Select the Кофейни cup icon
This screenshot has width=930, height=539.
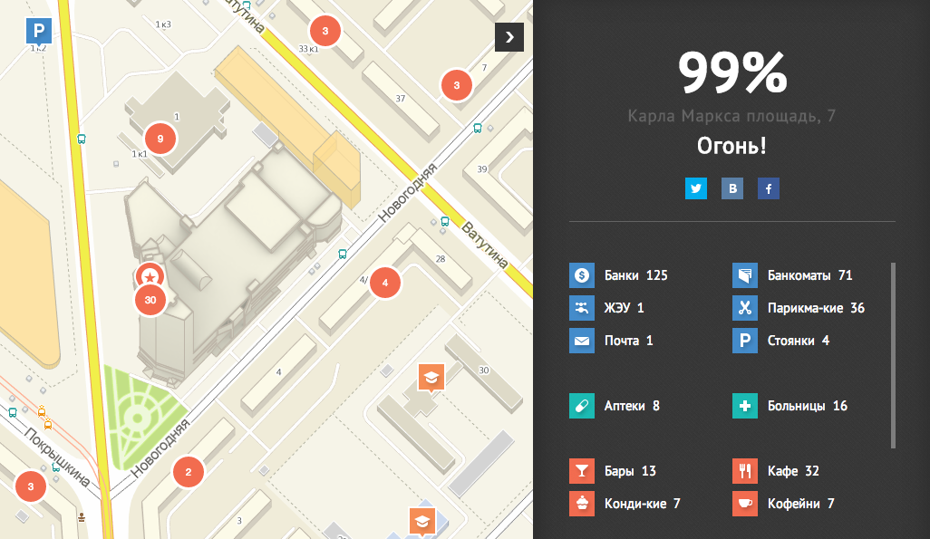745,504
